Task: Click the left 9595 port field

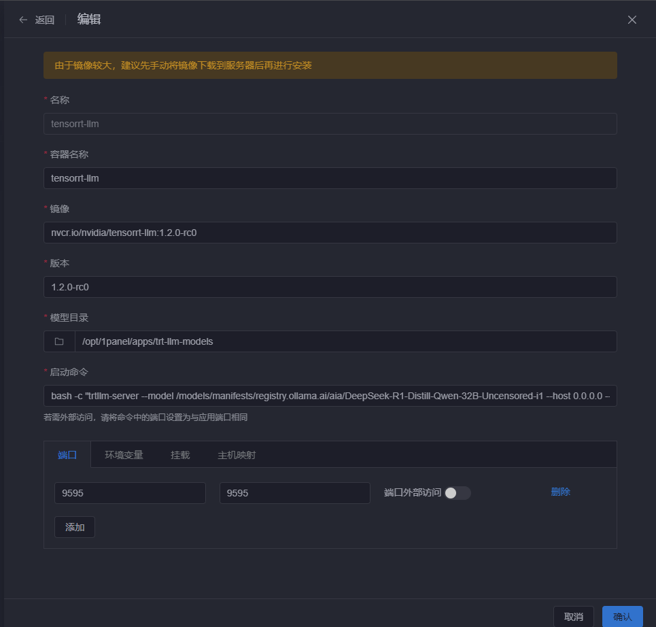Action: [130, 493]
